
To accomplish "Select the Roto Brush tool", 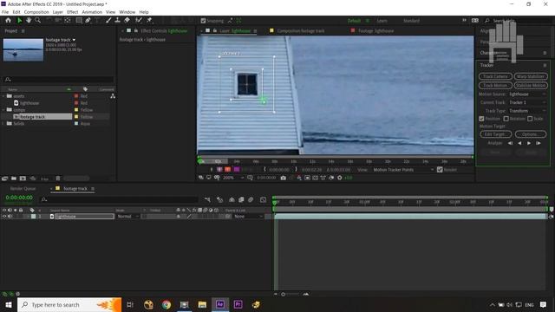I will [139, 21].
